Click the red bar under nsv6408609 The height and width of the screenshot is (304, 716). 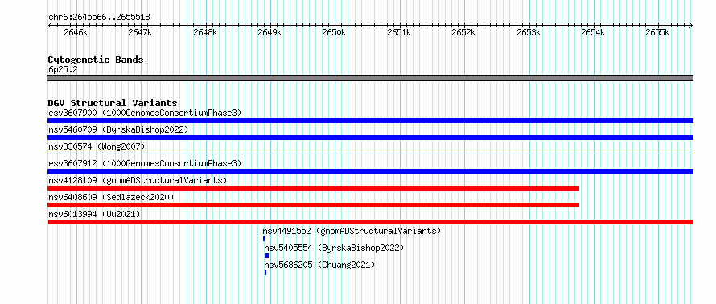coord(313,205)
